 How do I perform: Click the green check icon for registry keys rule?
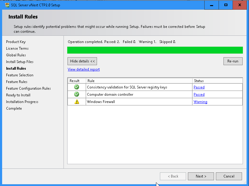[x=77, y=87]
